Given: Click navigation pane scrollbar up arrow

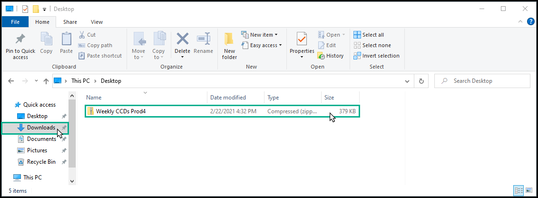Looking at the screenshot, I should [x=72, y=95].
